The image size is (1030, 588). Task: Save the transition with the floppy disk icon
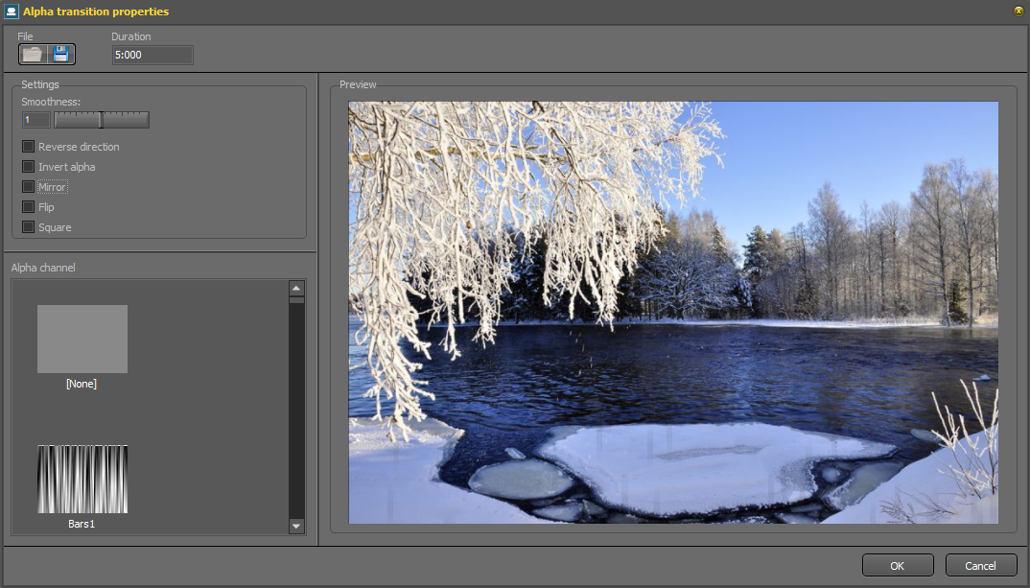61,54
